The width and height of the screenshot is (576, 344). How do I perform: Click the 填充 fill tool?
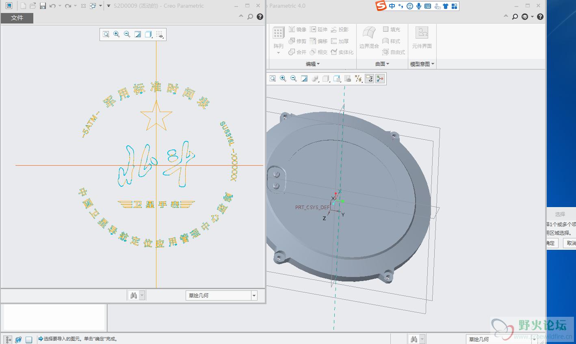(x=392, y=29)
